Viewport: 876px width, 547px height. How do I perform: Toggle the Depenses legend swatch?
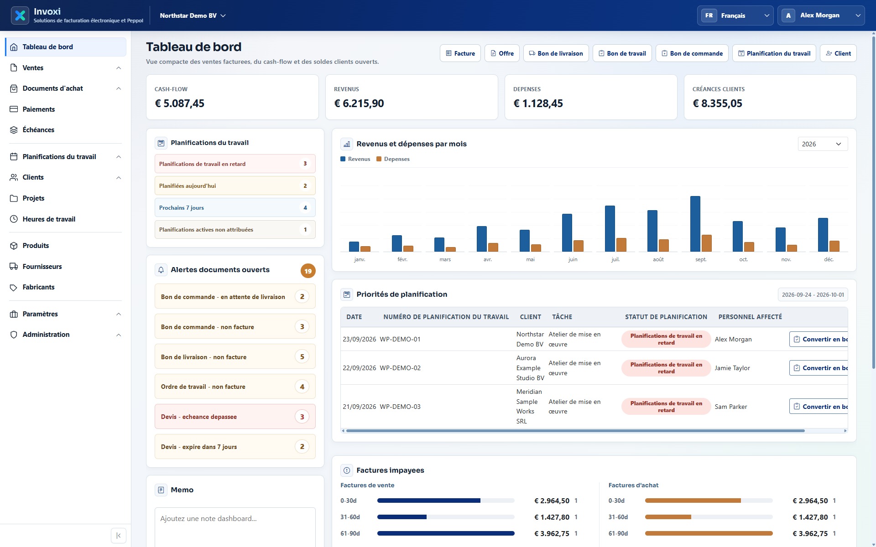(x=379, y=159)
